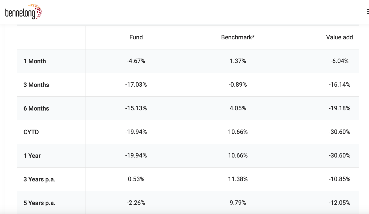Select the 3 Months fund return -17.03%
369x214 pixels.
click(x=136, y=85)
